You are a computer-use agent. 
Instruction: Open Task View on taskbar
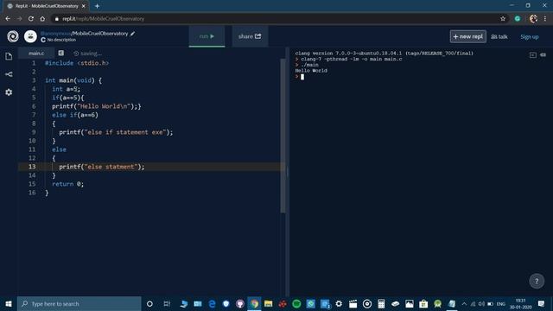pyautogui.click(x=167, y=303)
